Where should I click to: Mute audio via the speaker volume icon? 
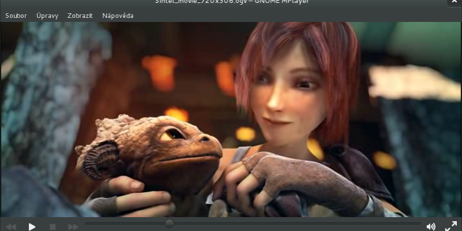point(431,226)
